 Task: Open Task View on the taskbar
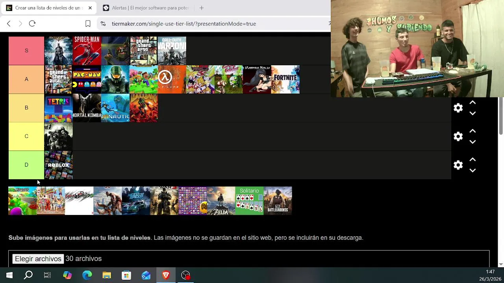coord(47,275)
